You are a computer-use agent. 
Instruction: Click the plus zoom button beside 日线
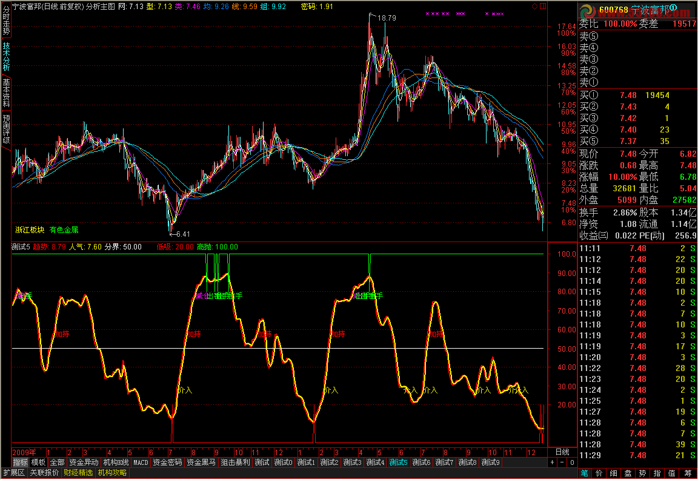552,462
